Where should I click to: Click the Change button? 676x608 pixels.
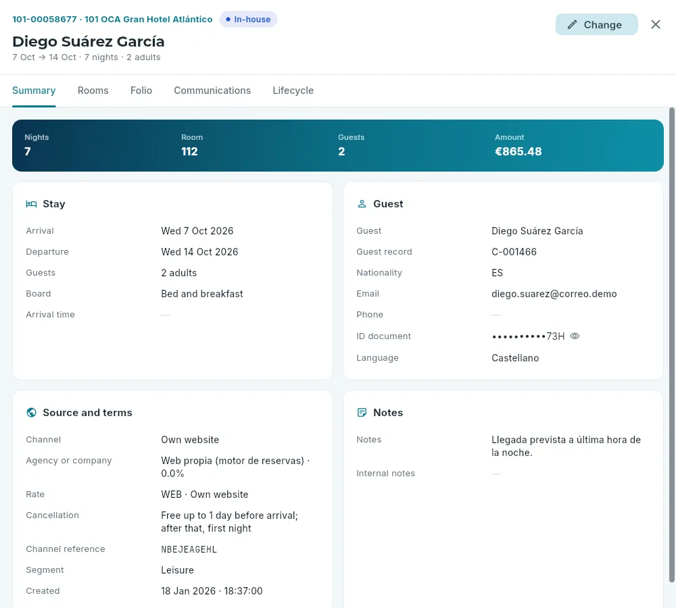point(597,24)
